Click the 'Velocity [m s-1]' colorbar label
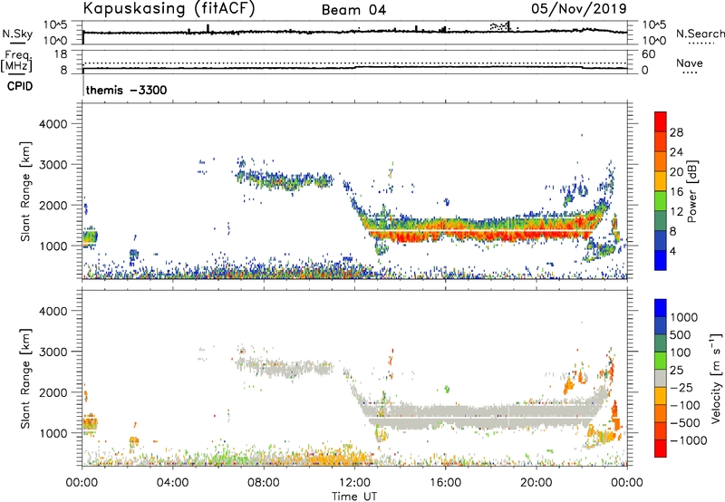This screenshot has height=502, width=725. click(x=716, y=378)
